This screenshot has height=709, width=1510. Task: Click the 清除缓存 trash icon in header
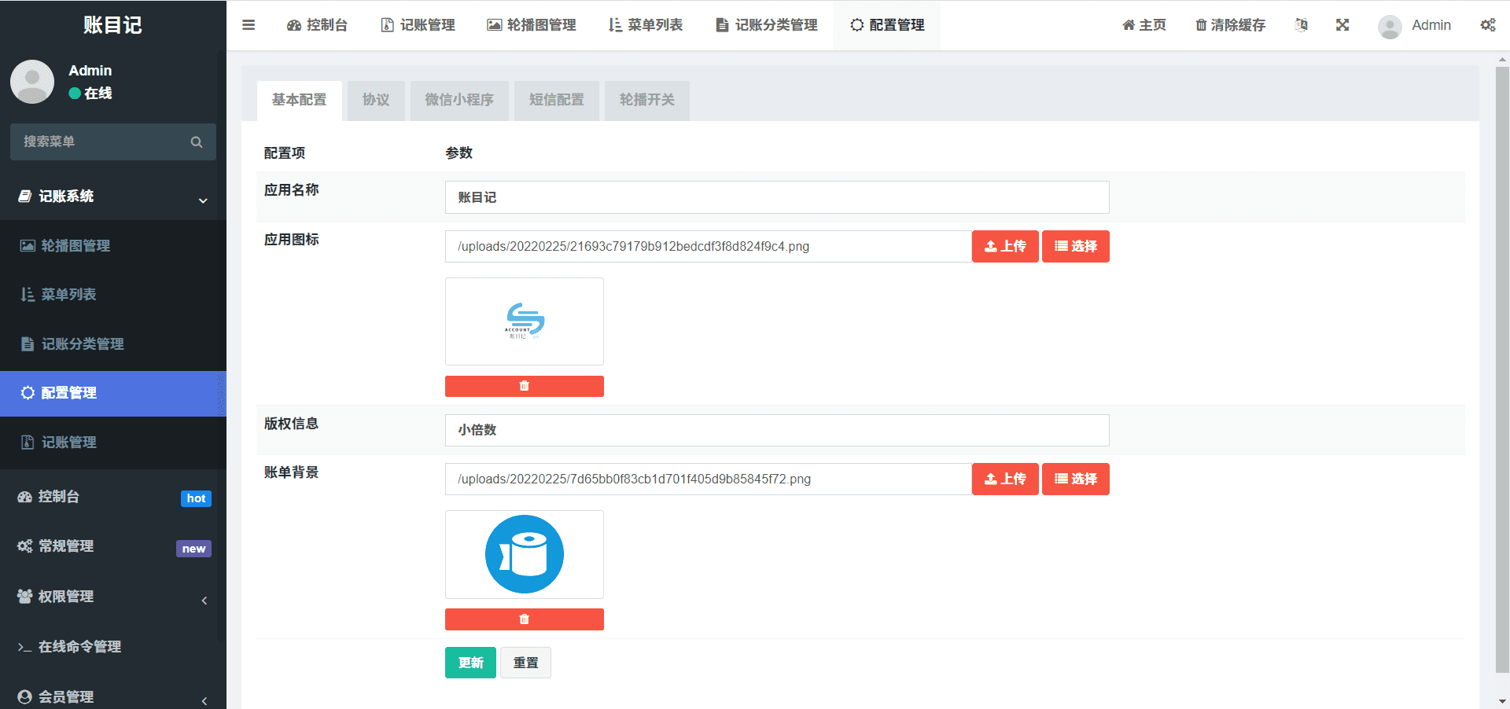coord(1201,25)
